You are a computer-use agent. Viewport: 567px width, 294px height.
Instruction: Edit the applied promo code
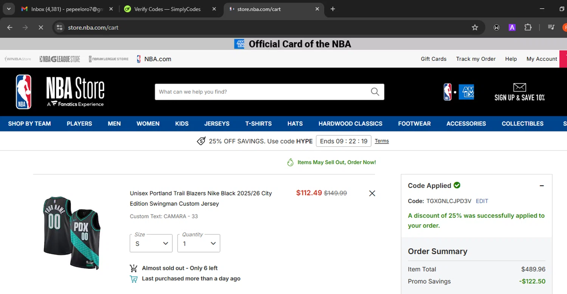(482, 201)
